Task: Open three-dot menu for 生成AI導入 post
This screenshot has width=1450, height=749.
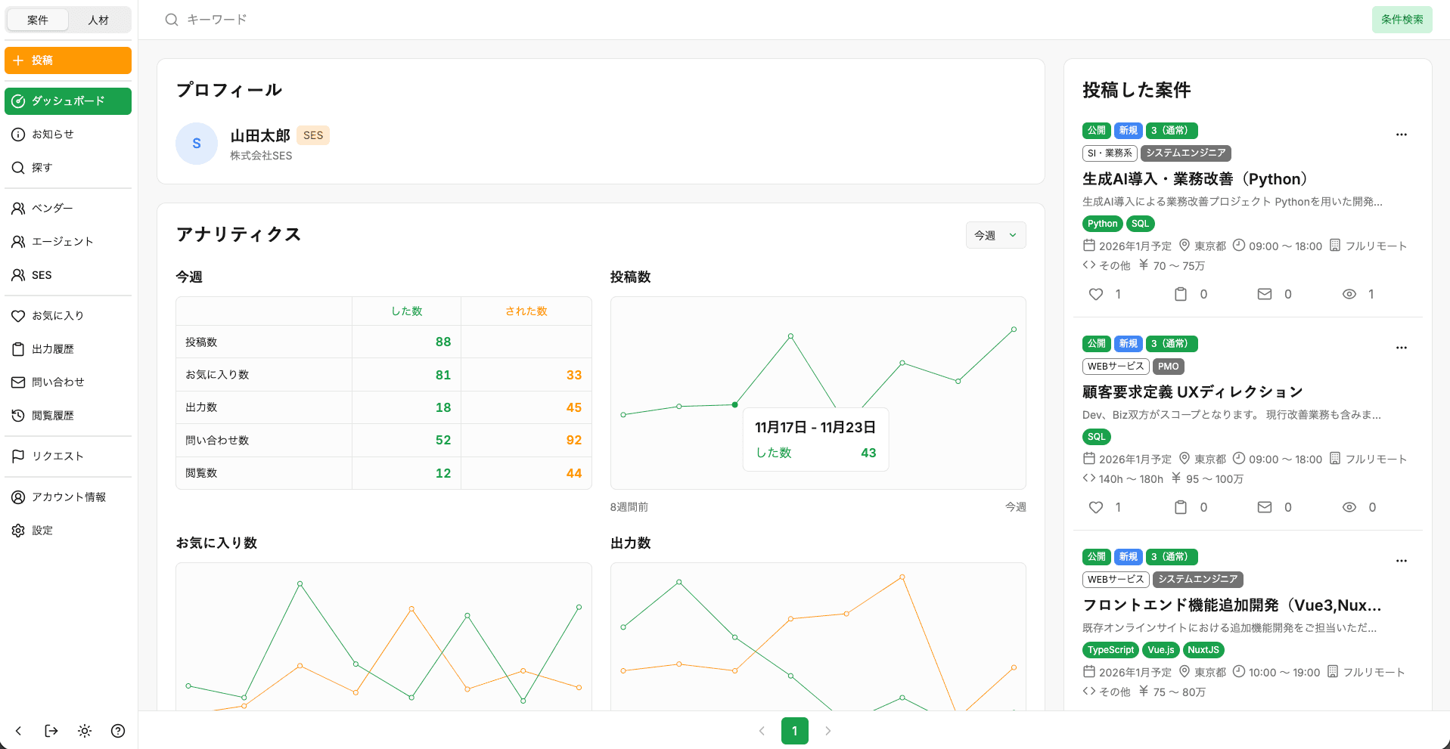Action: point(1401,135)
